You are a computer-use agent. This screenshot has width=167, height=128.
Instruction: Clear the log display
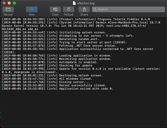click(x=55, y=9)
